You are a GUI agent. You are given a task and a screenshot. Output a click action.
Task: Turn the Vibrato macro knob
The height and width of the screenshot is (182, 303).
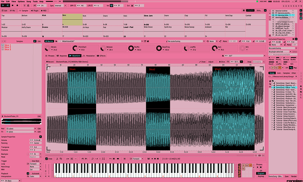pos(47,47)
